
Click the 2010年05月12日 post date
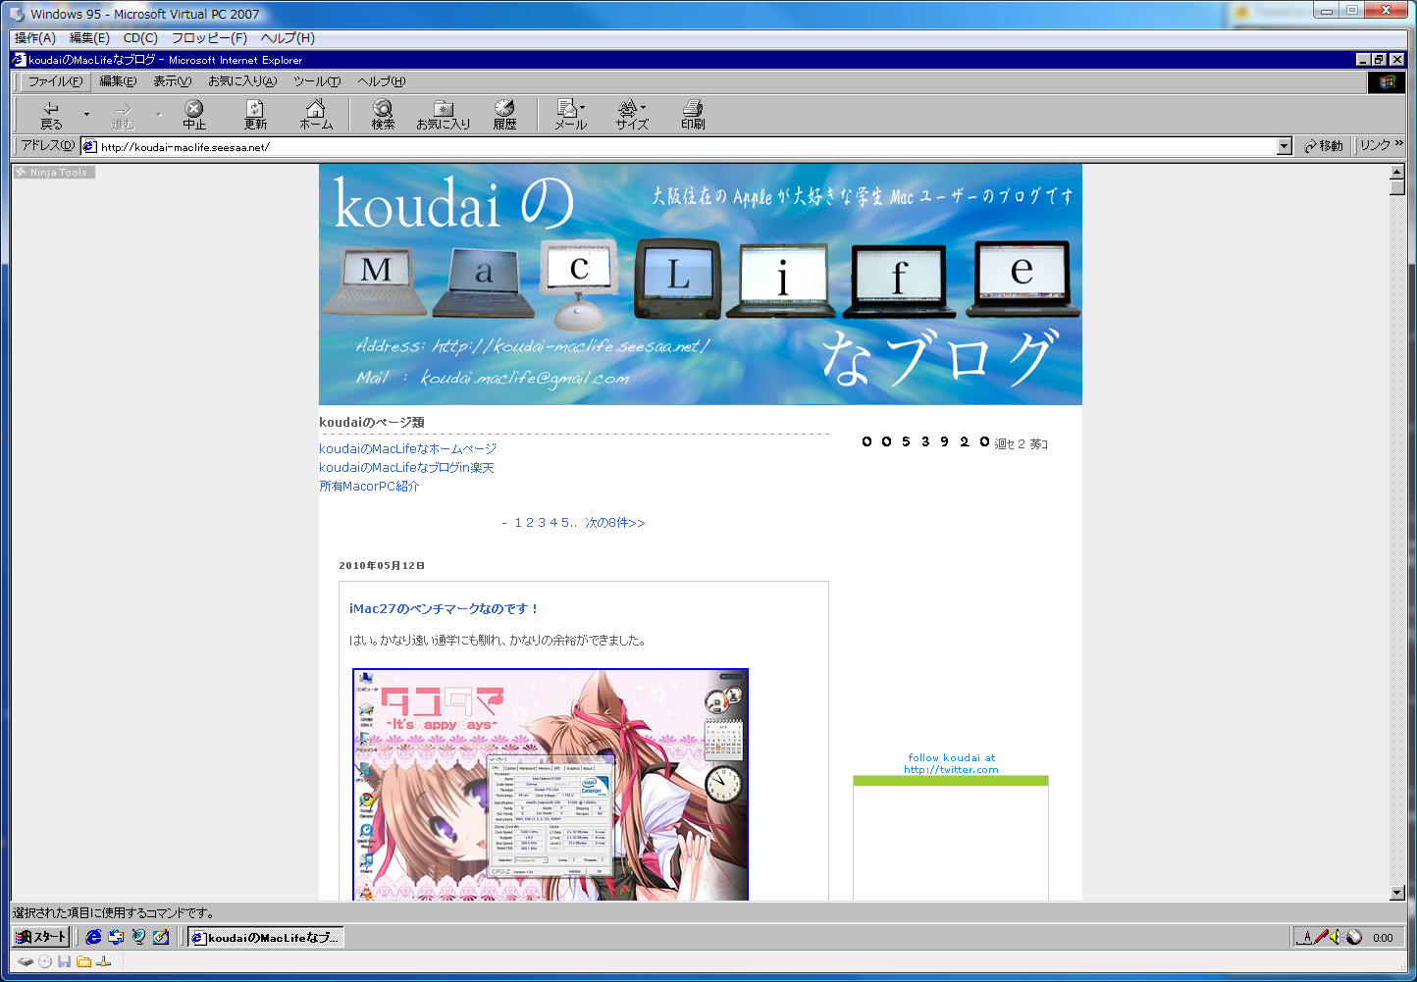382,565
